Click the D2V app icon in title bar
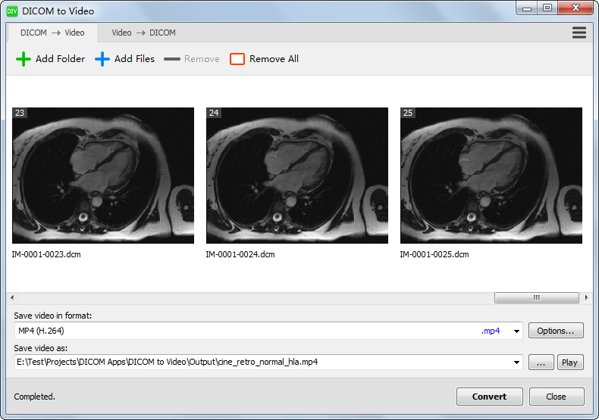Screen dimensions: 599x420 click(x=12, y=9)
